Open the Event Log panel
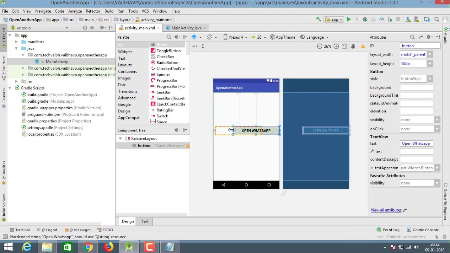Image resolution: width=450 pixels, height=253 pixels. click(x=388, y=230)
